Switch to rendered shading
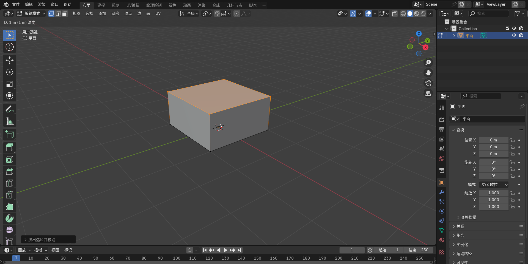This screenshot has width=528, height=264. [423, 13]
